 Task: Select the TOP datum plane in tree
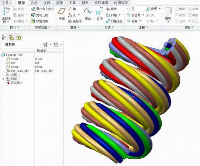coord(11,63)
